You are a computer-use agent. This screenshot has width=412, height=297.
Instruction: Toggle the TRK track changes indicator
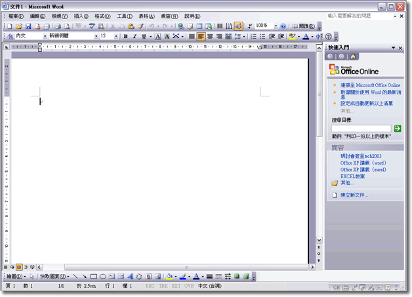pos(163,287)
